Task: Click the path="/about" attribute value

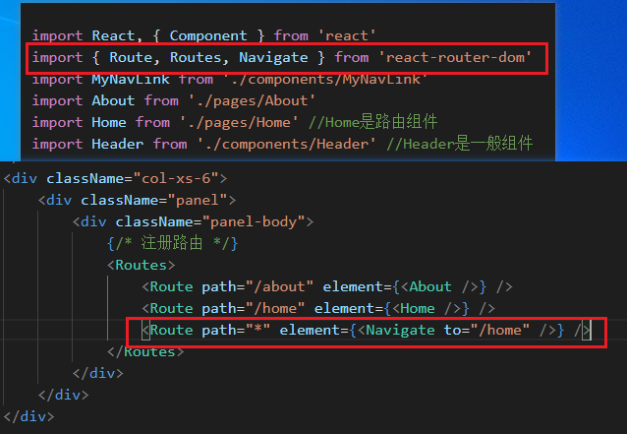Action: (x=279, y=286)
